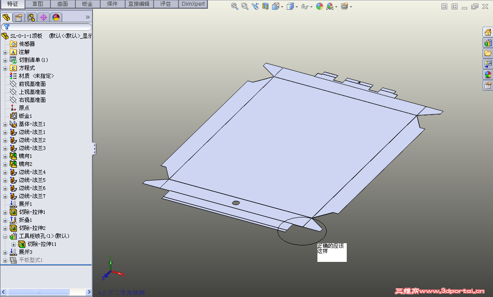Select the SL-0-1-1顶板 part root node
493x297 pixels.
coord(26,36)
